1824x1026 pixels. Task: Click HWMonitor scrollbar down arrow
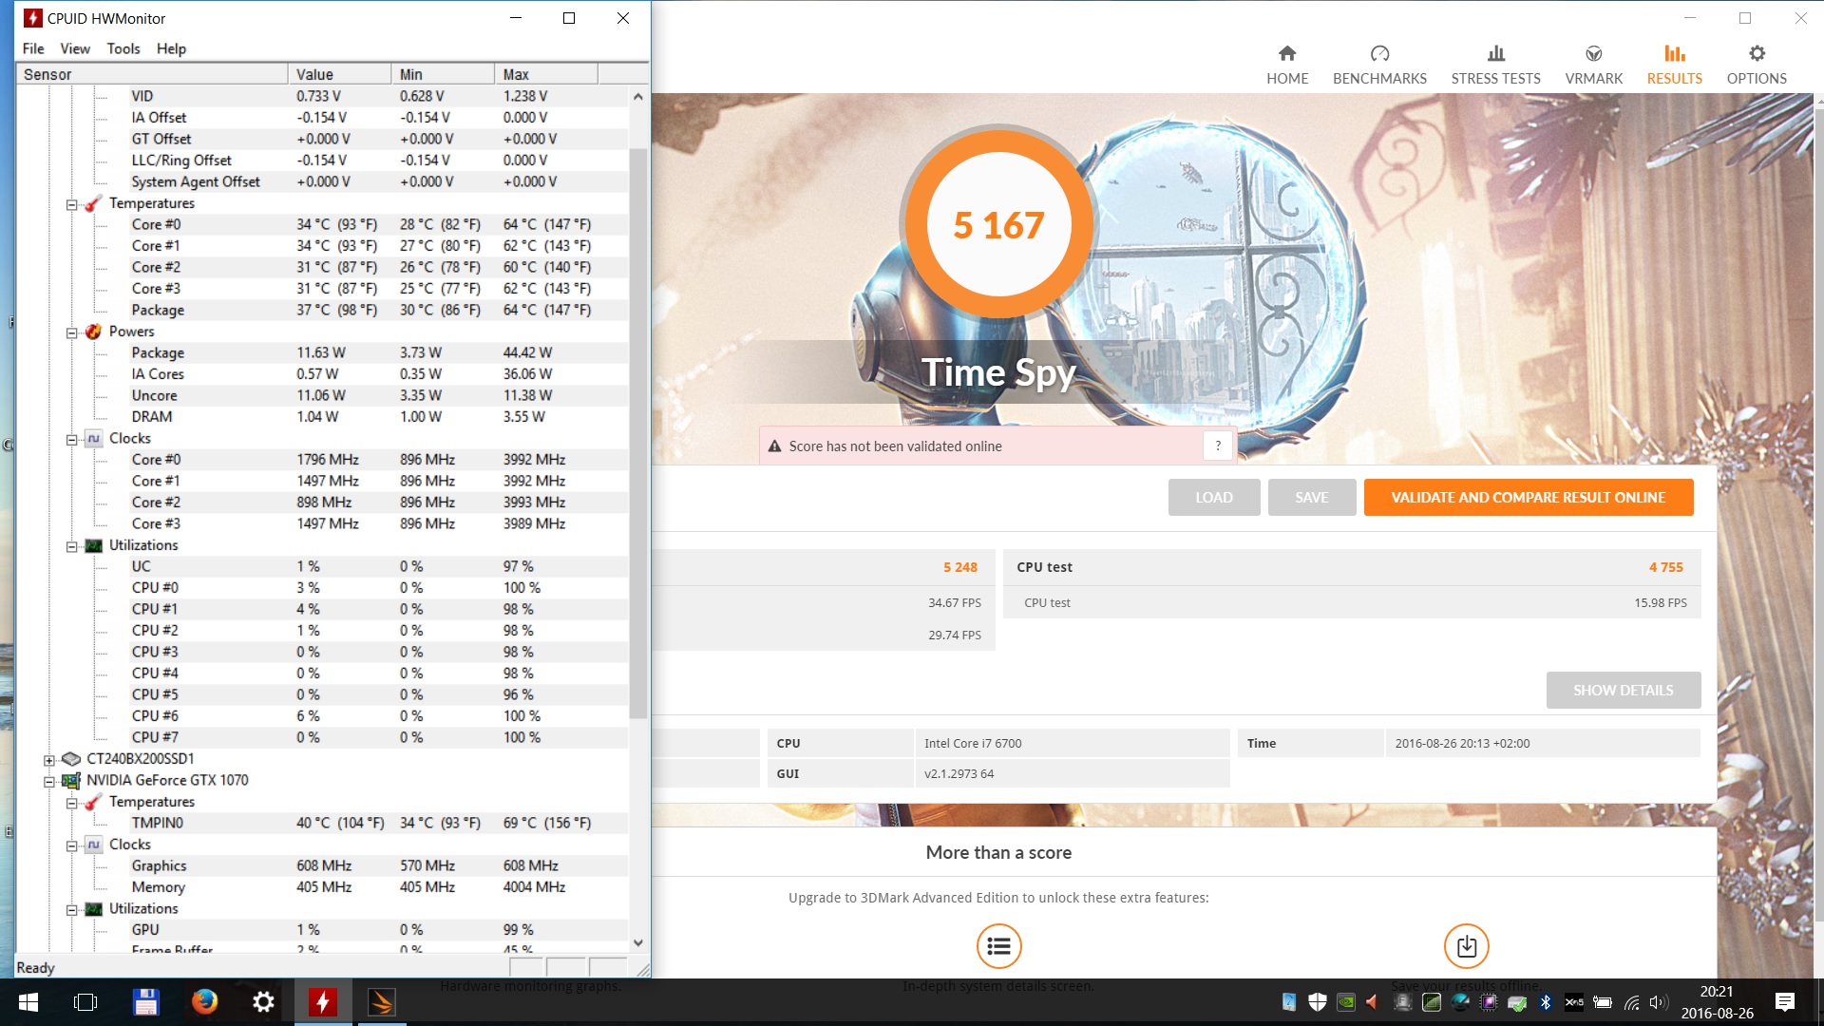[x=638, y=942]
